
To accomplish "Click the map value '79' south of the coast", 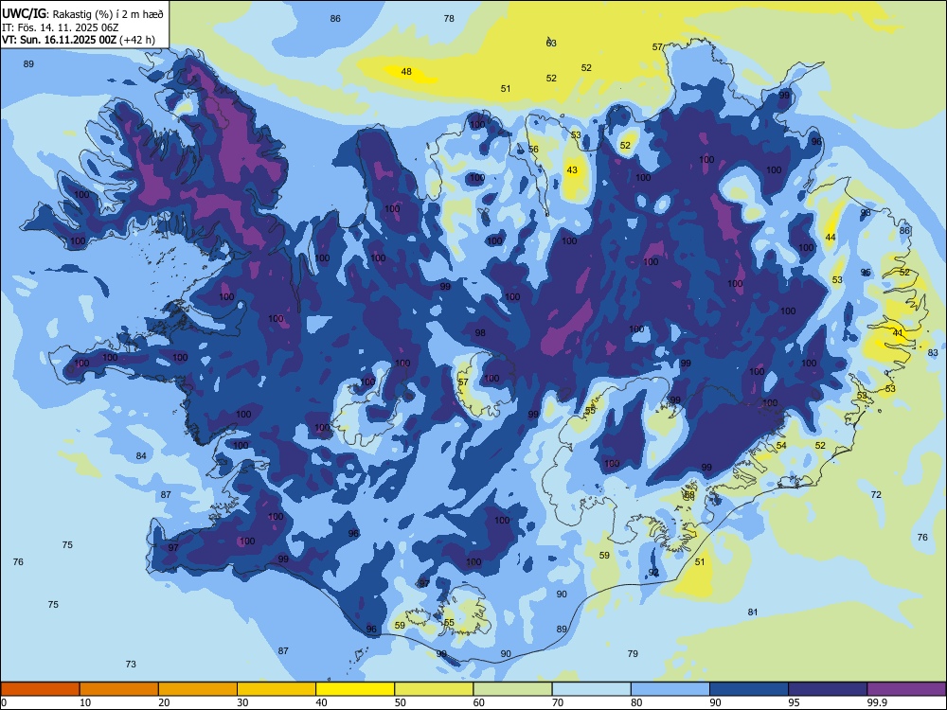I will tap(633, 654).
